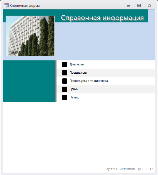Viewport: 158px width, 175px height.
Task: Select the Процедуры text entry
Action: click(x=78, y=73)
